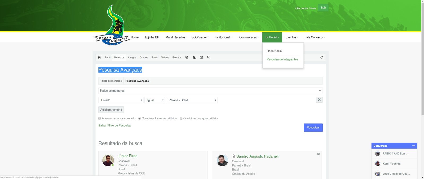
Task: Click the Pesquisa Avançada heading
Action: [120, 70]
